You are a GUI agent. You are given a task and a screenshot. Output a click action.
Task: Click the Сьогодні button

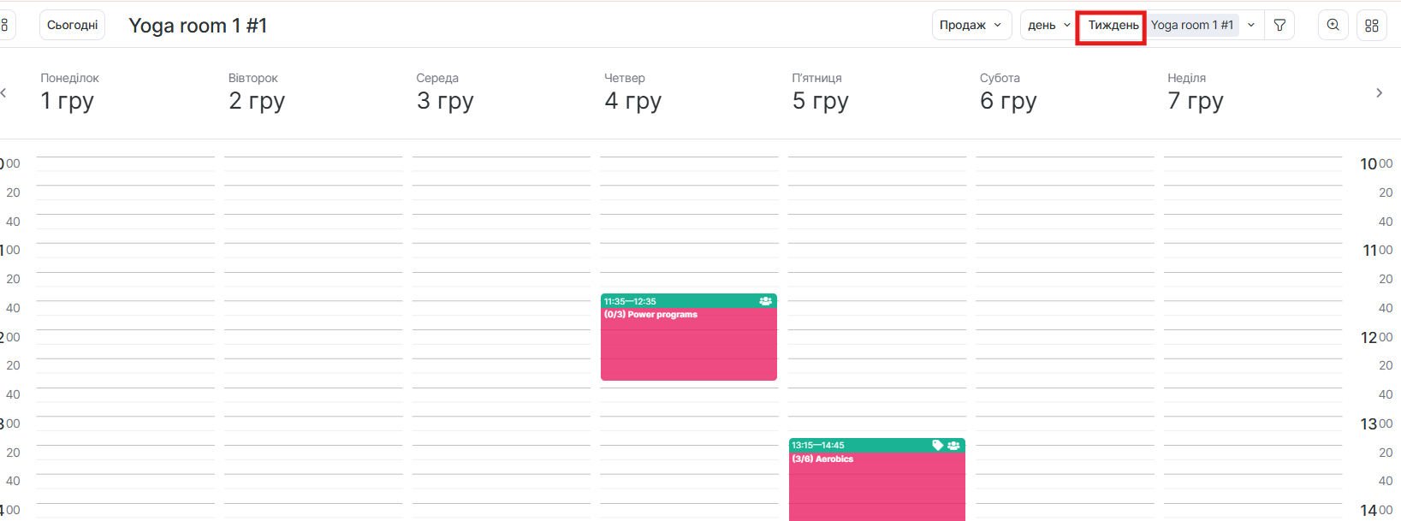(x=72, y=26)
